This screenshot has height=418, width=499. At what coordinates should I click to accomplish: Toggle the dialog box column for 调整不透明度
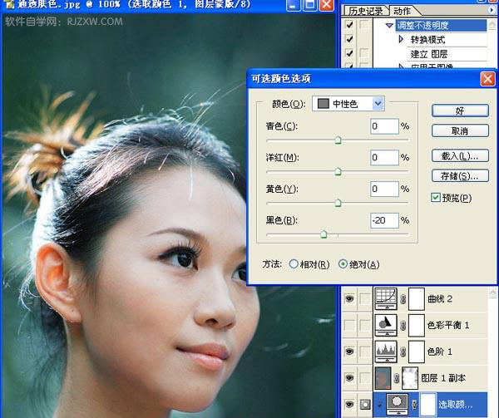pos(364,24)
